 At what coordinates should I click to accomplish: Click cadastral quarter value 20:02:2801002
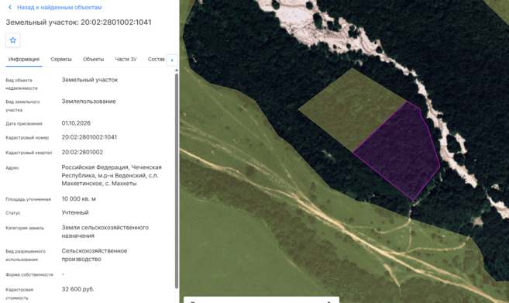click(x=82, y=153)
